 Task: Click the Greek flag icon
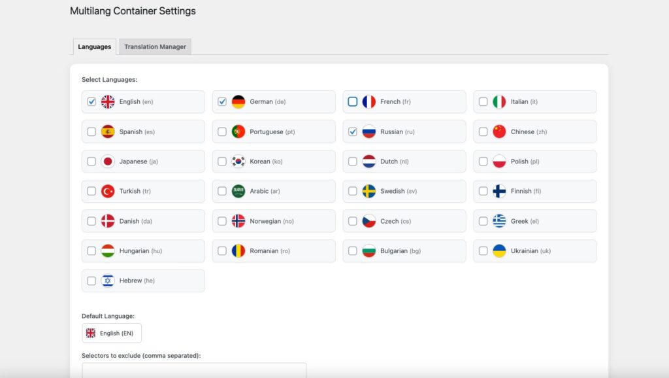coord(500,221)
